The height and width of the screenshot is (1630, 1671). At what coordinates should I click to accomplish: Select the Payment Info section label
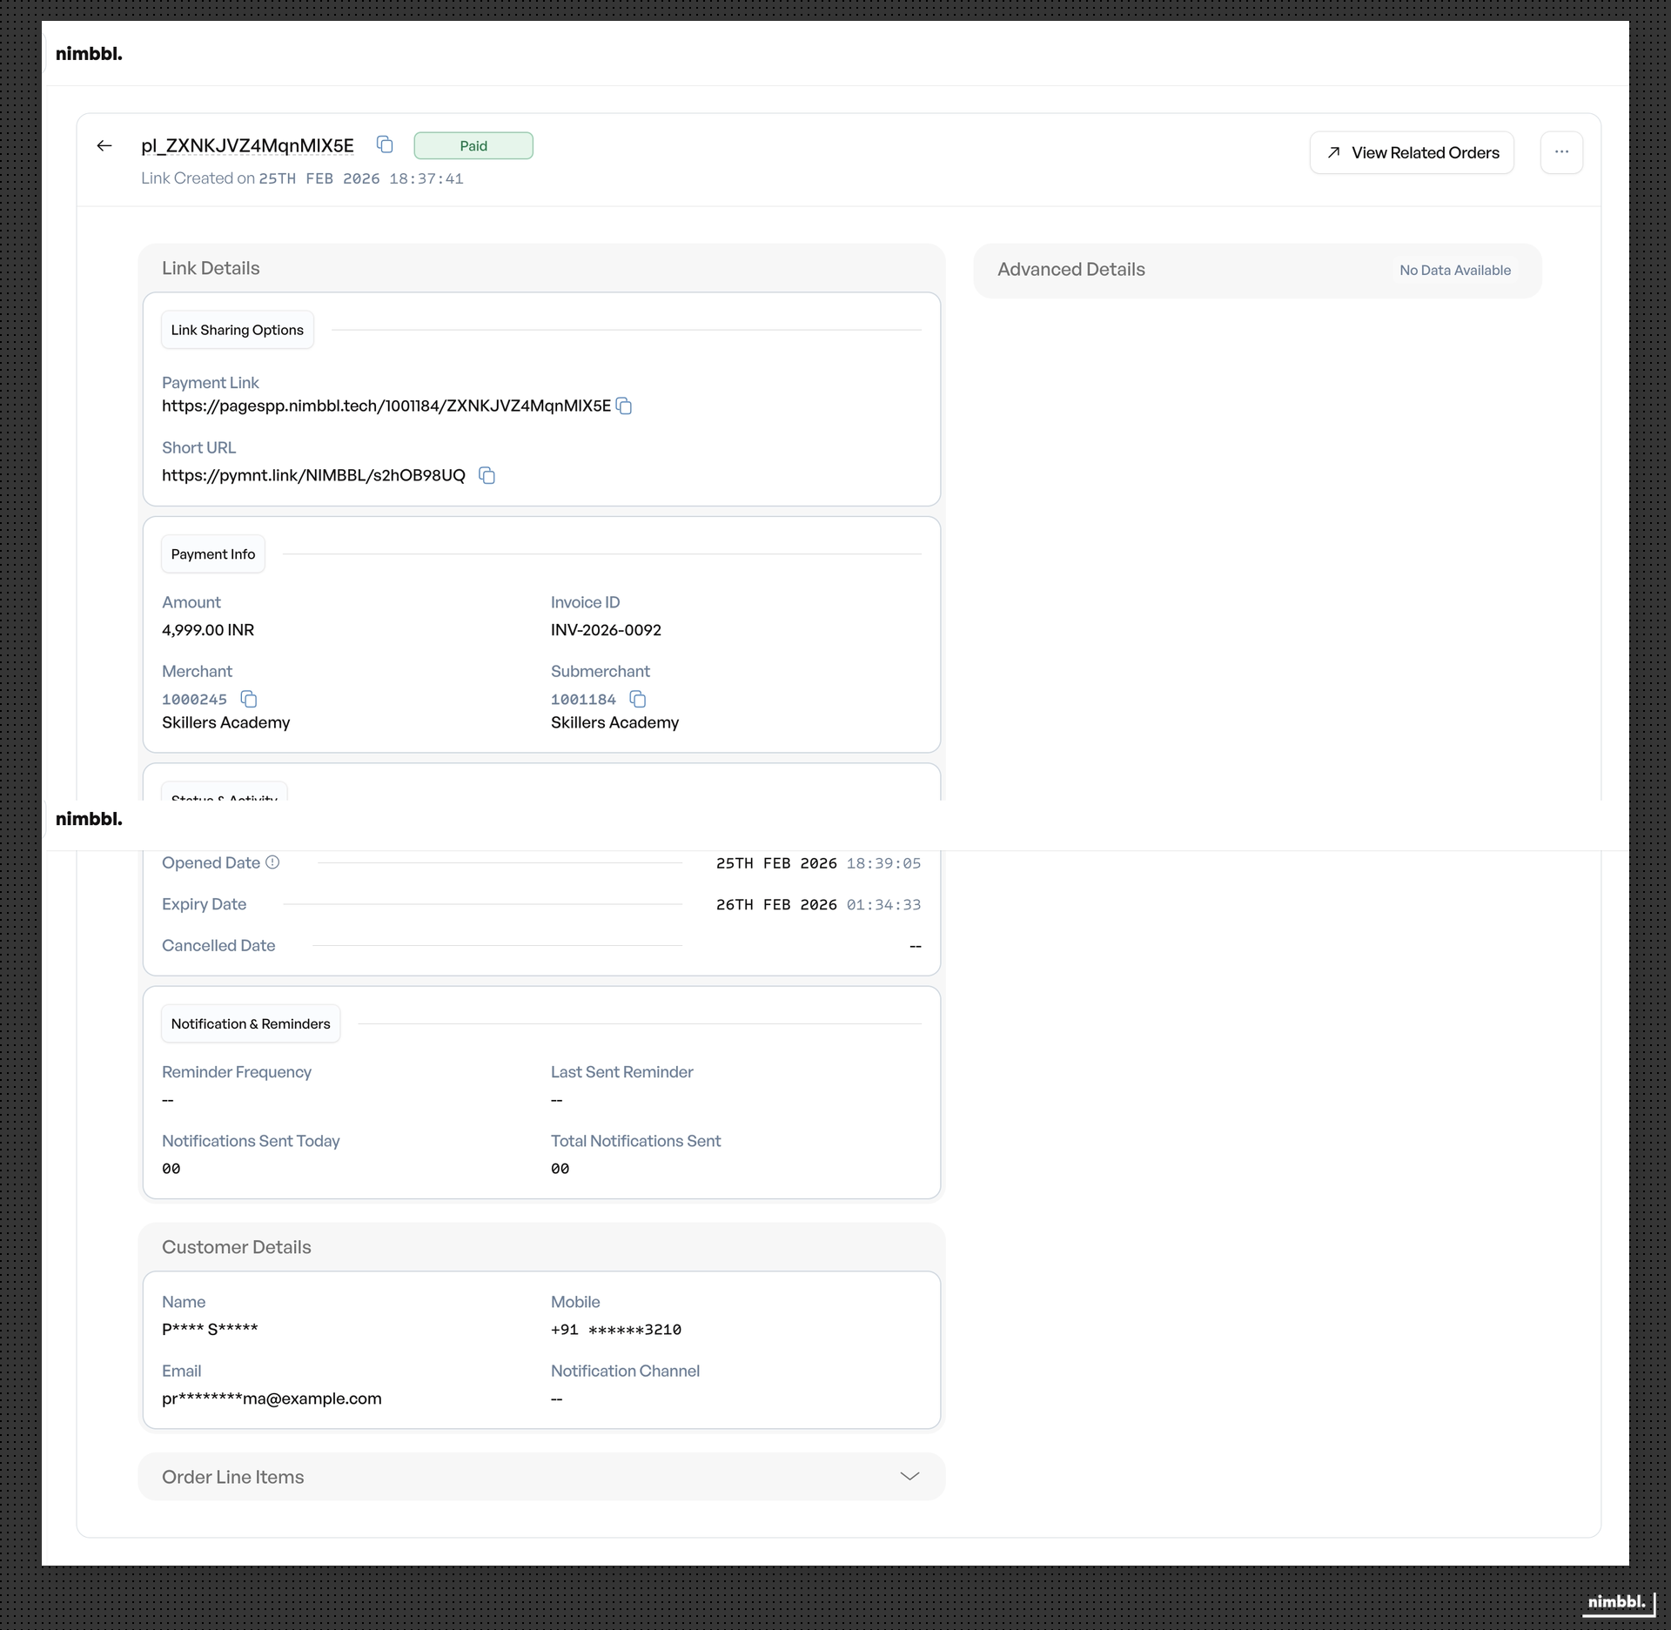click(x=213, y=554)
